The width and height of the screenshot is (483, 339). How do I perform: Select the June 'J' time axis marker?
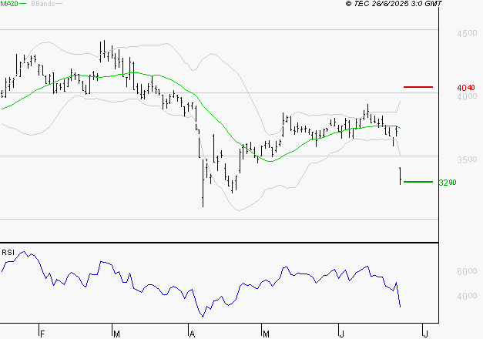pyautogui.click(x=341, y=334)
